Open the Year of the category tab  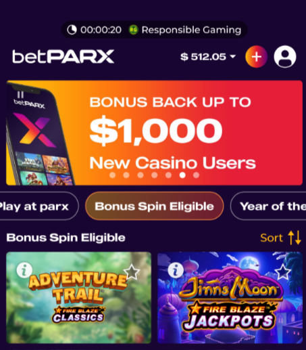pos(268,206)
